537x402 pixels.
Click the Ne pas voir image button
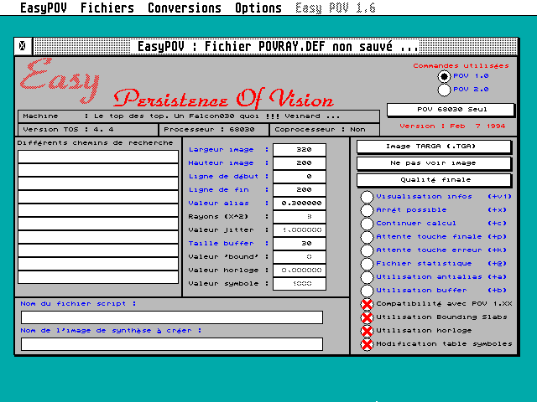pyautogui.click(x=434, y=163)
